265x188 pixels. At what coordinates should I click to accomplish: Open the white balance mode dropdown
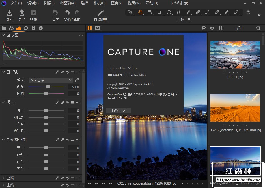tap(50, 80)
